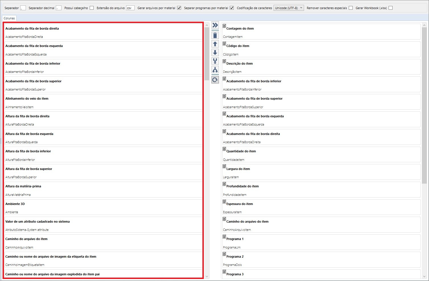Click the 'Extensão do arquivo' csv field
Image resolution: width=429 pixels, height=281 pixels.
130,8
